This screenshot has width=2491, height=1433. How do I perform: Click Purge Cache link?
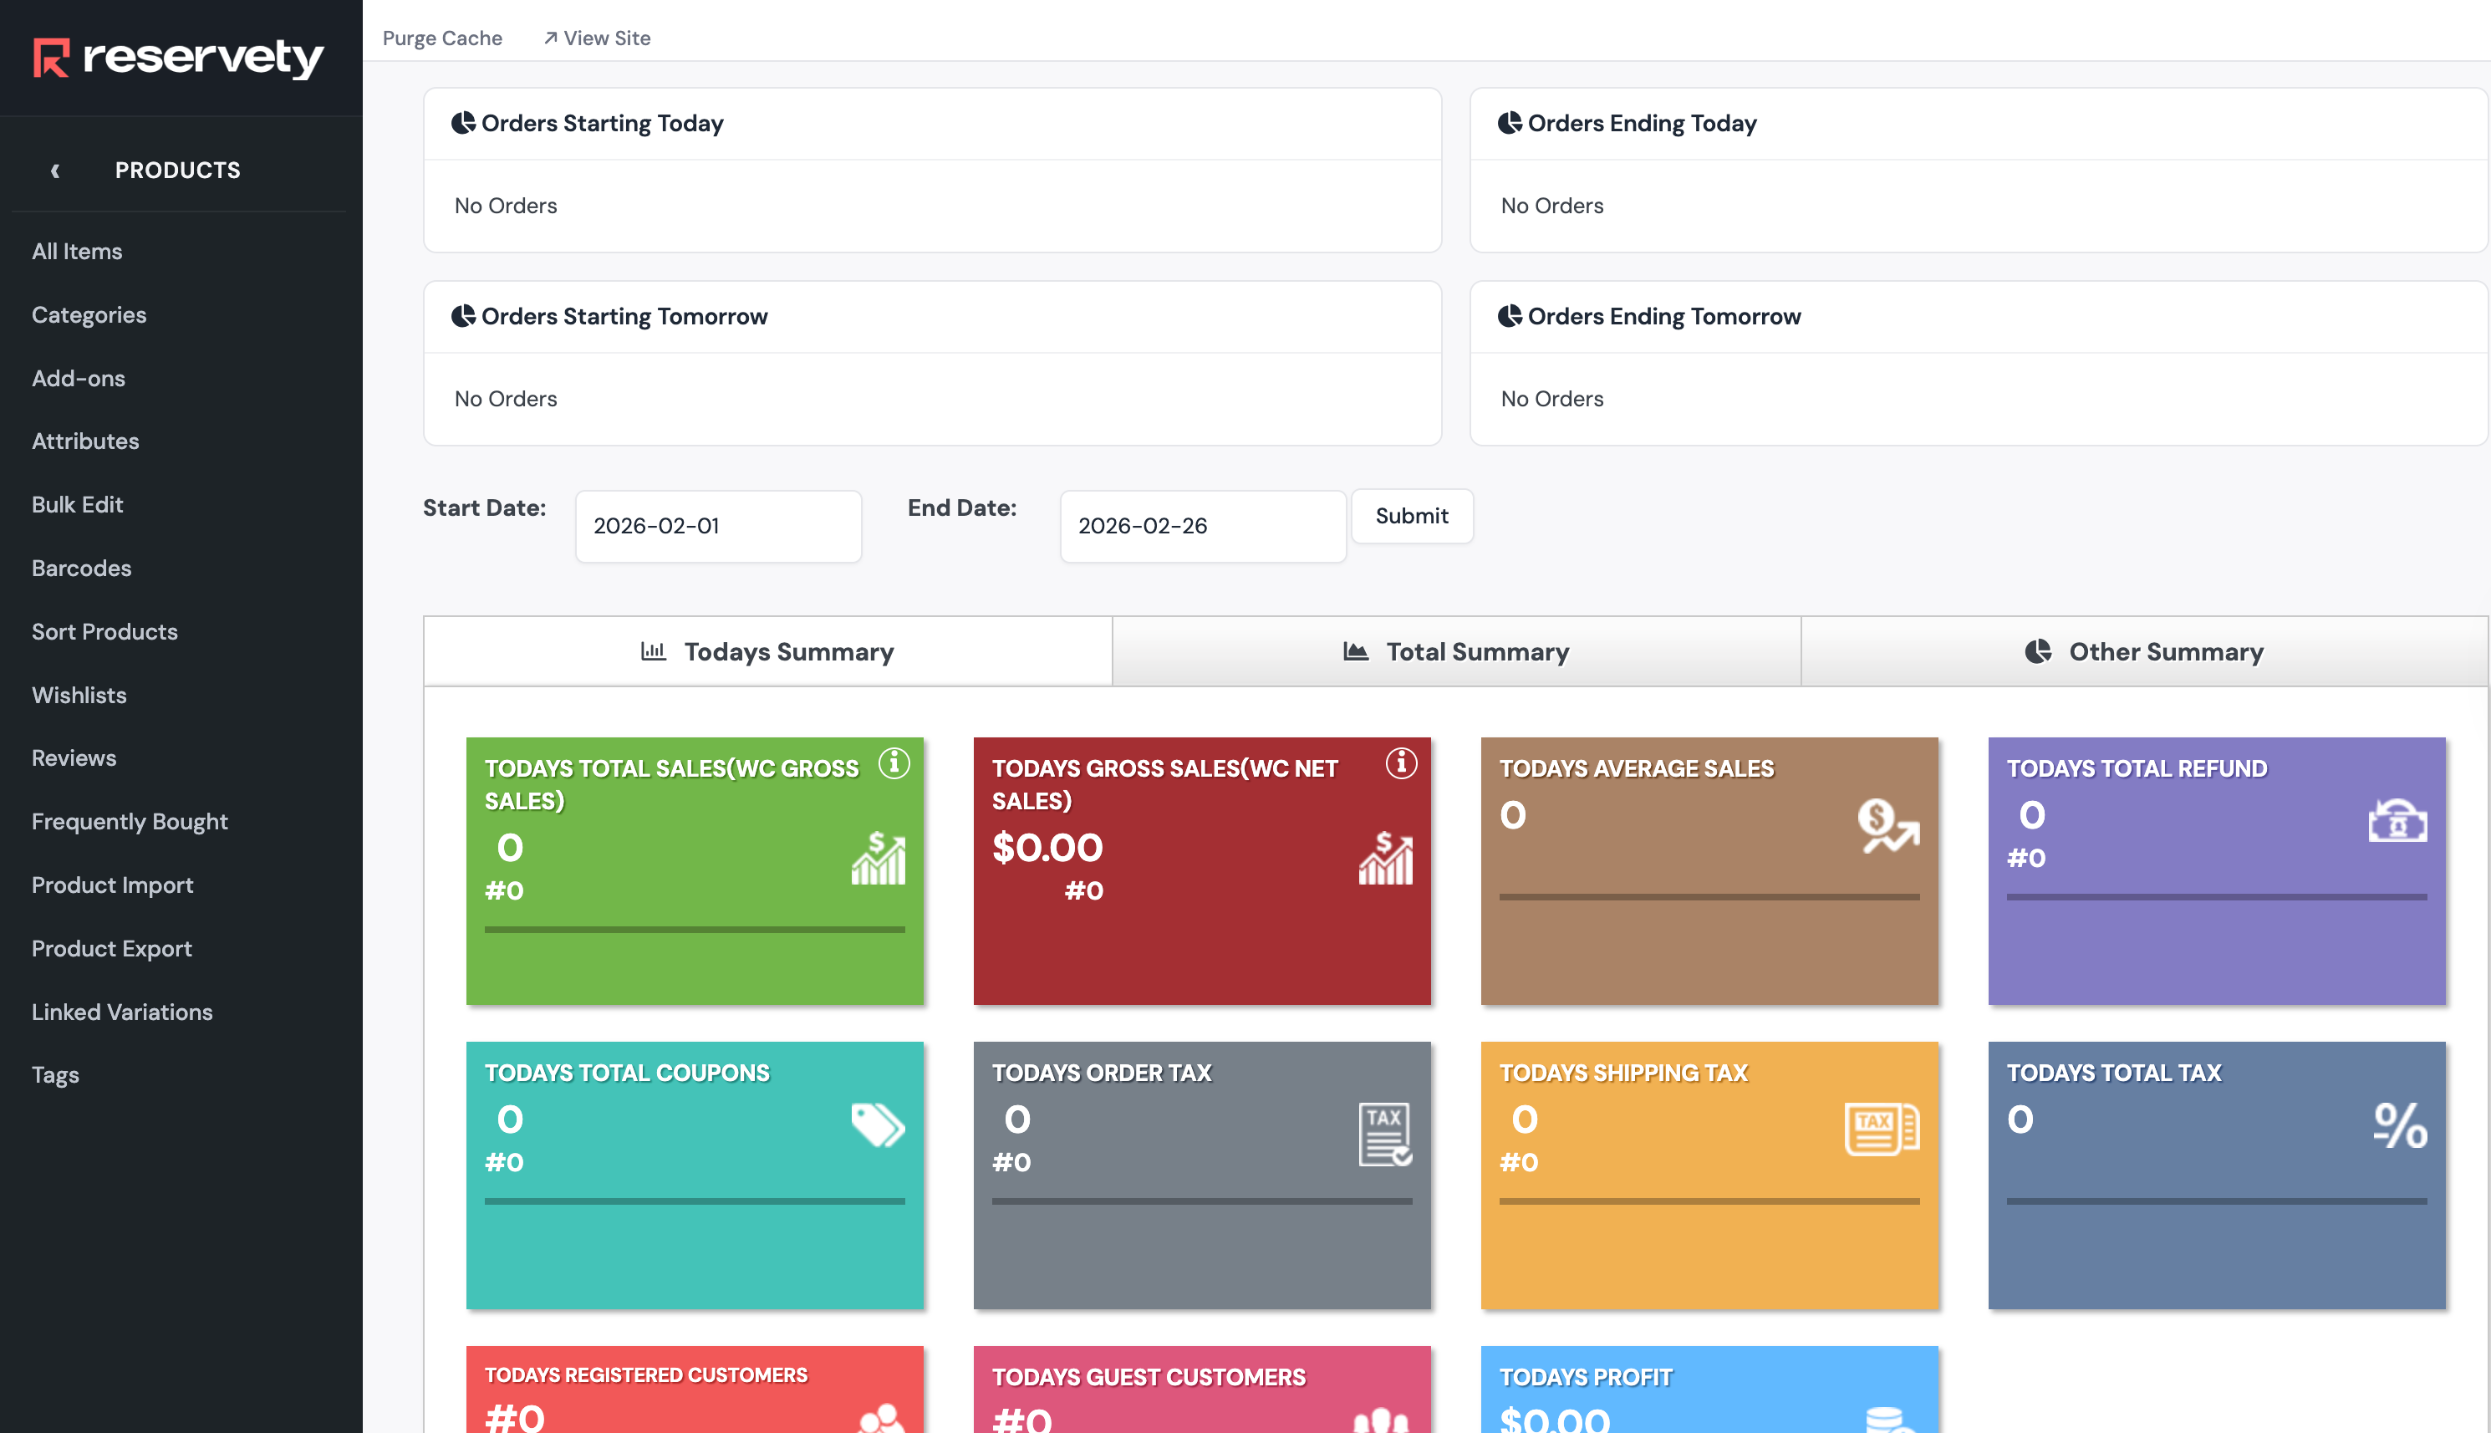point(441,38)
